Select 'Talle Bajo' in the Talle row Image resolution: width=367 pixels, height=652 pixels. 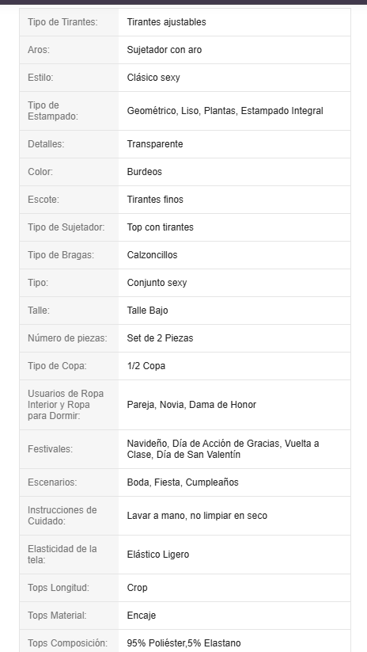(147, 311)
